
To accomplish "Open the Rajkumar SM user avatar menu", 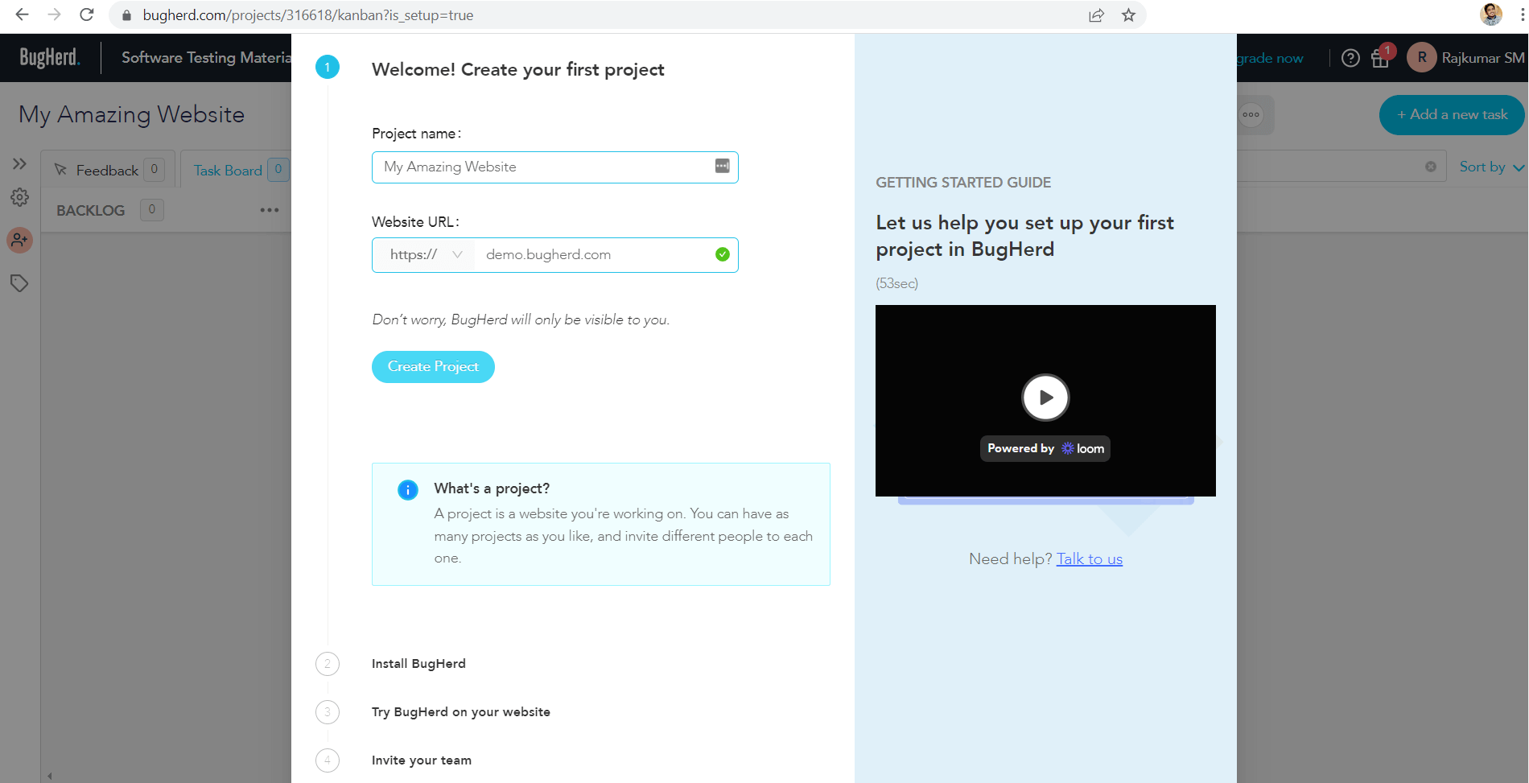I will tap(1422, 57).
